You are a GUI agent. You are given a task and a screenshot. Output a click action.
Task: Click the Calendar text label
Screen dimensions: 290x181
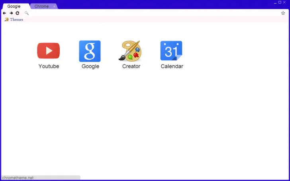tap(172, 66)
